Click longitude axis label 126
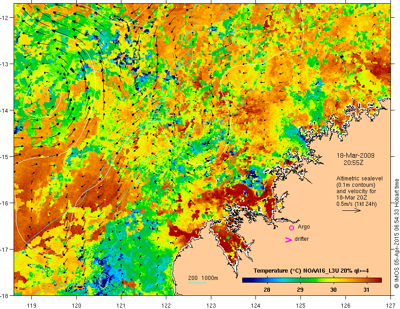The height and width of the screenshot is (309, 400). coord(345,305)
